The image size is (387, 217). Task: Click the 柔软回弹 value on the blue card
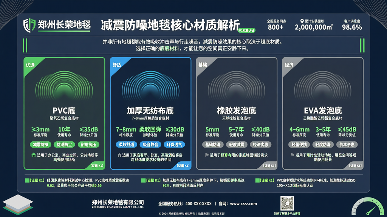(150, 130)
